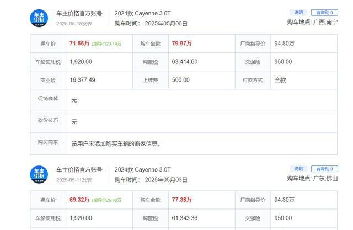
Task: Select the 69.32万 bare car price
Action: click(x=79, y=200)
